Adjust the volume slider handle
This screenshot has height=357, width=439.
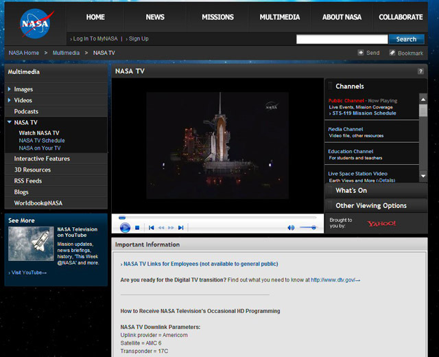click(x=314, y=227)
